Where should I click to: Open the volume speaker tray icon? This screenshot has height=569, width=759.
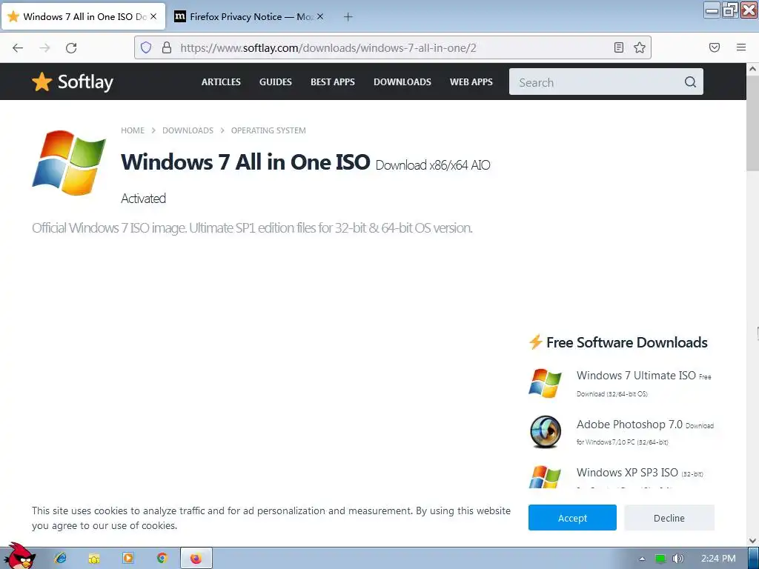pyautogui.click(x=677, y=559)
